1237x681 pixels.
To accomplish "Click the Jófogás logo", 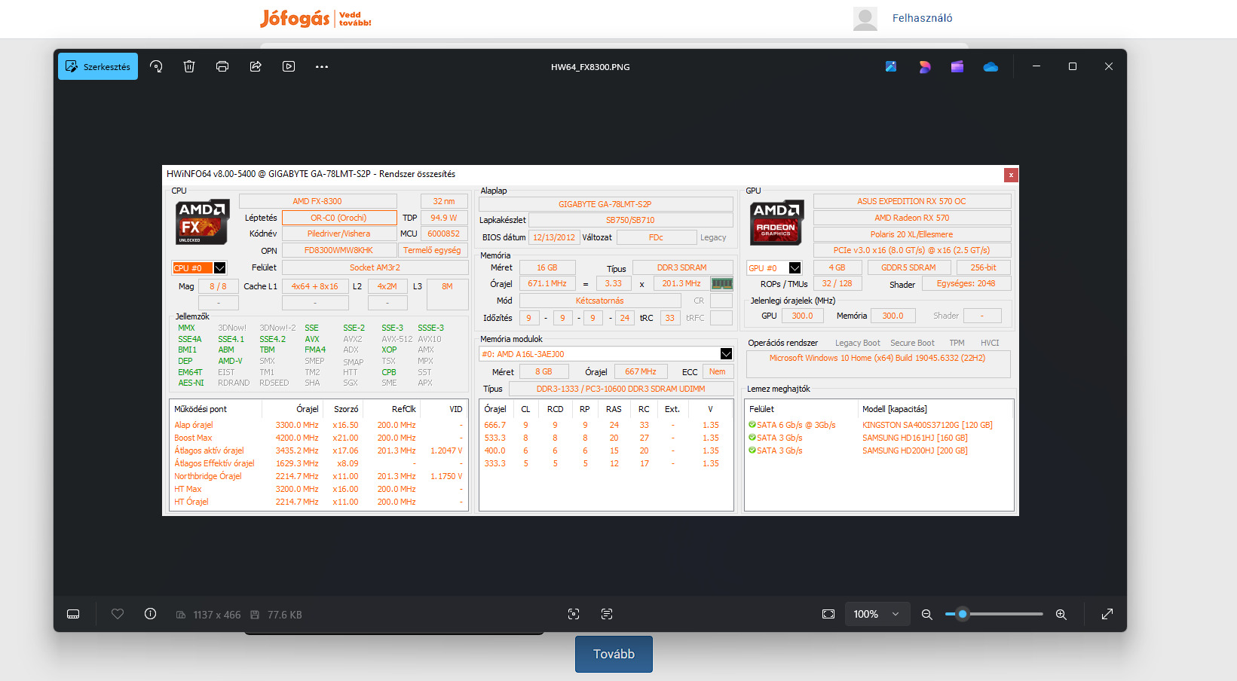I will coord(316,18).
